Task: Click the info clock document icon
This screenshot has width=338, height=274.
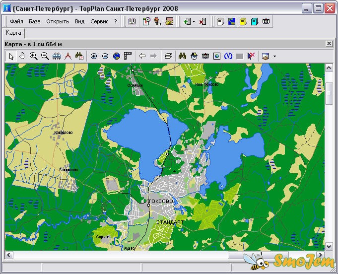Action: [x=146, y=21]
